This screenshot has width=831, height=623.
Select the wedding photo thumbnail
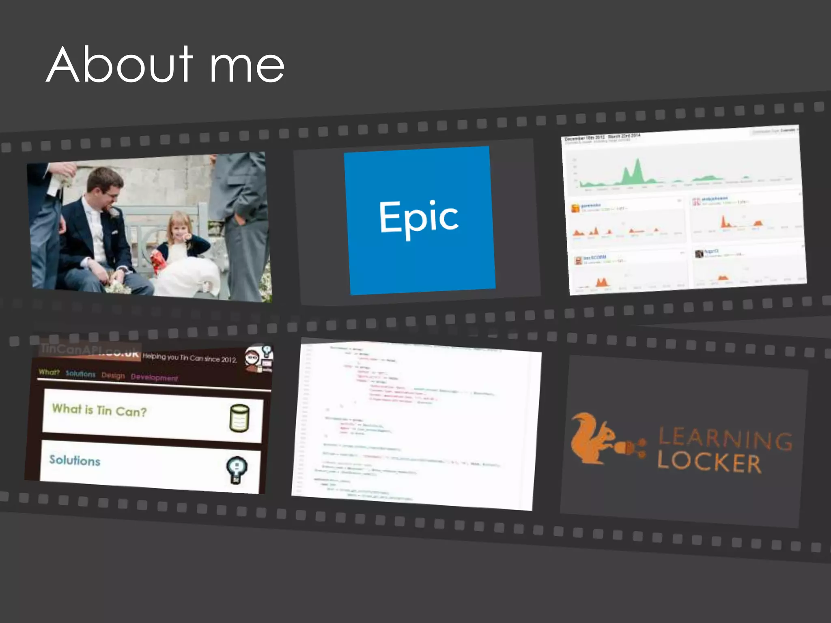149,226
